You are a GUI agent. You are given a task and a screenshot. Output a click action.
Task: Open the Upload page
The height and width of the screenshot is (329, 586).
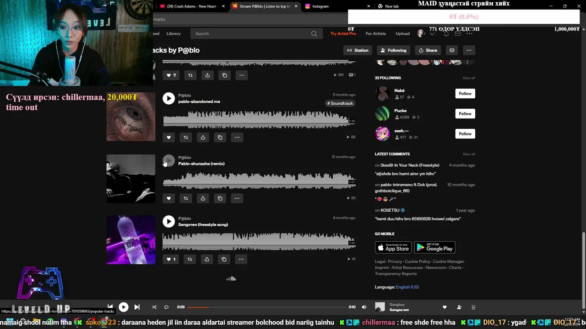[x=402, y=33]
